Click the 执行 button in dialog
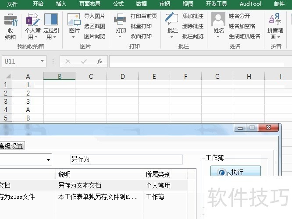The width and height of the screenshot is (292, 219). (x=235, y=171)
